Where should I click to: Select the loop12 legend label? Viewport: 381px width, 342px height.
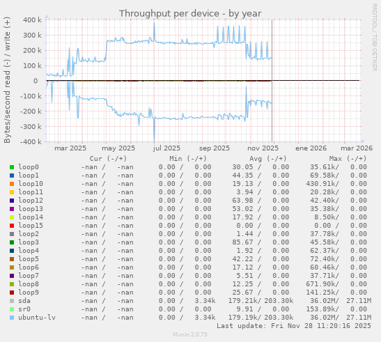[x=31, y=201]
